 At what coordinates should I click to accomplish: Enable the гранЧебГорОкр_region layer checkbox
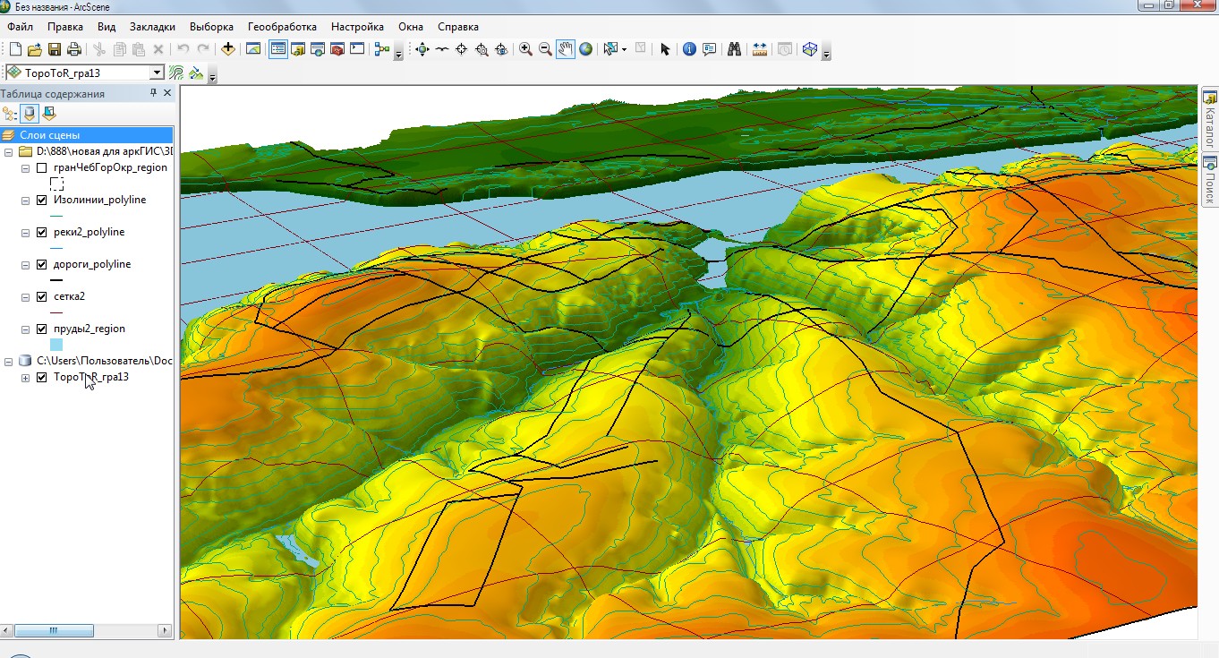click(42, 168)
